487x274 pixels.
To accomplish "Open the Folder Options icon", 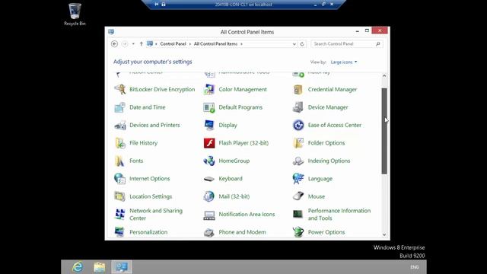I will (x=298, y=143).
